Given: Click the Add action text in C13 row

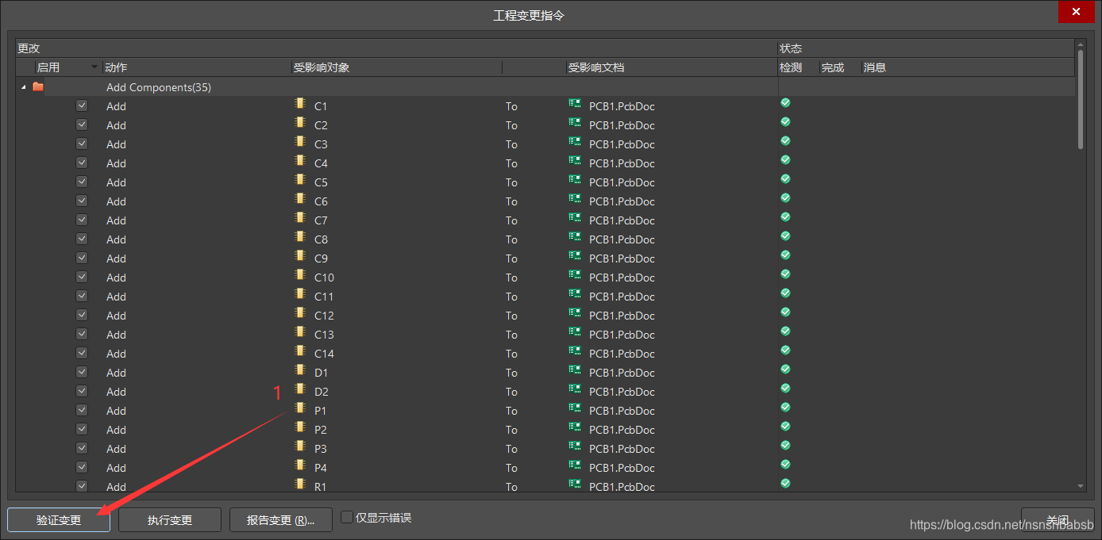Looking at the screenshot, I should coord(116,335).
